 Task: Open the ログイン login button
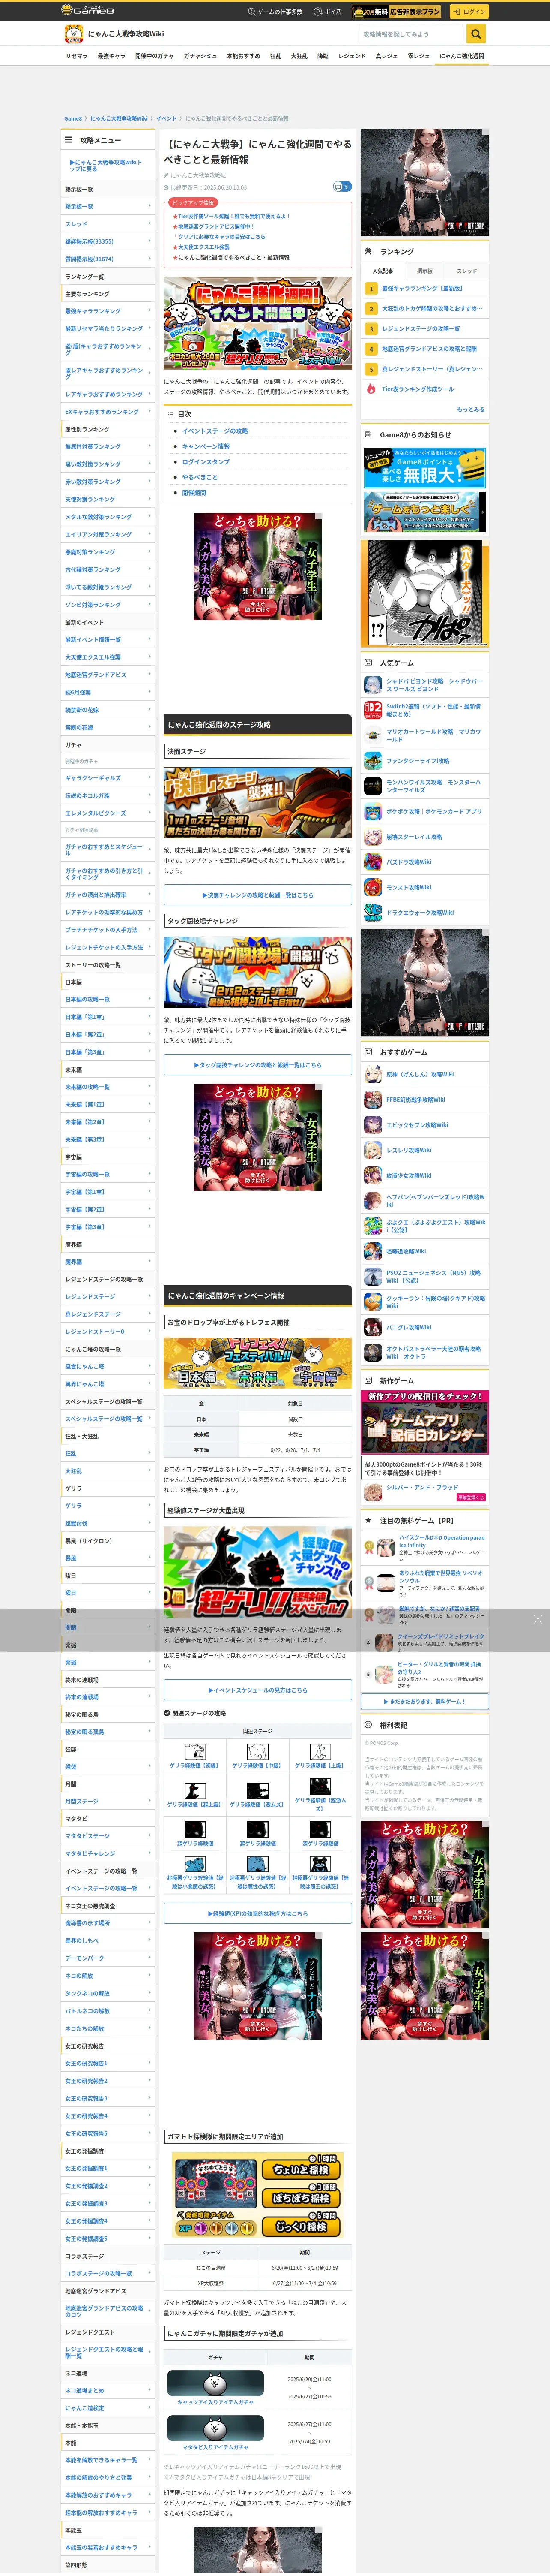pyautogui.click(x=468, y=12)
